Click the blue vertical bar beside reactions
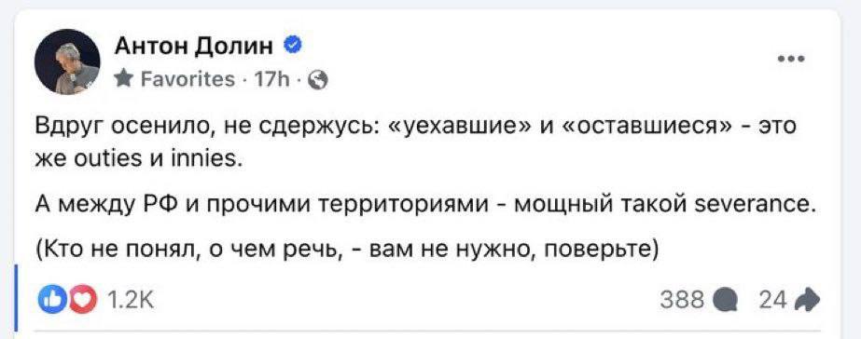Viewport: 861px width, 339px height. 17,298
